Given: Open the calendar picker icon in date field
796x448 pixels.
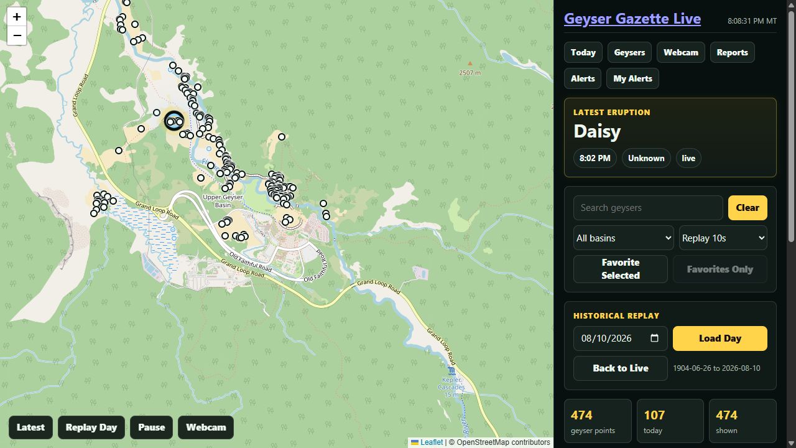Looking at the screenshot, I should tap(654, 338).
